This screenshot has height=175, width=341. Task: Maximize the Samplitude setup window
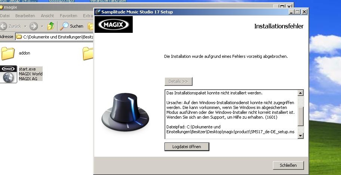point(297,12)
